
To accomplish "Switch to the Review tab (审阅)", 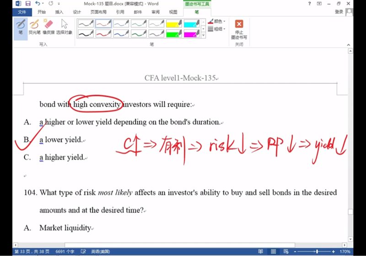I will coord(156,12).
